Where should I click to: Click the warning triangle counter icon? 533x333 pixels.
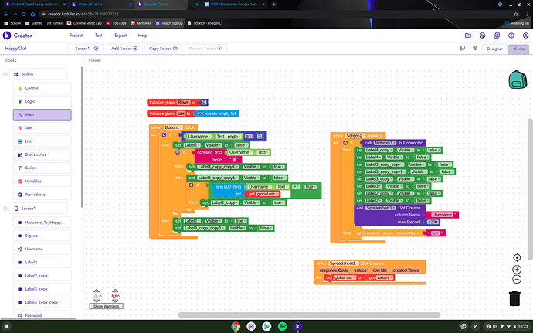pyautogui.click(x=96, y=296)
